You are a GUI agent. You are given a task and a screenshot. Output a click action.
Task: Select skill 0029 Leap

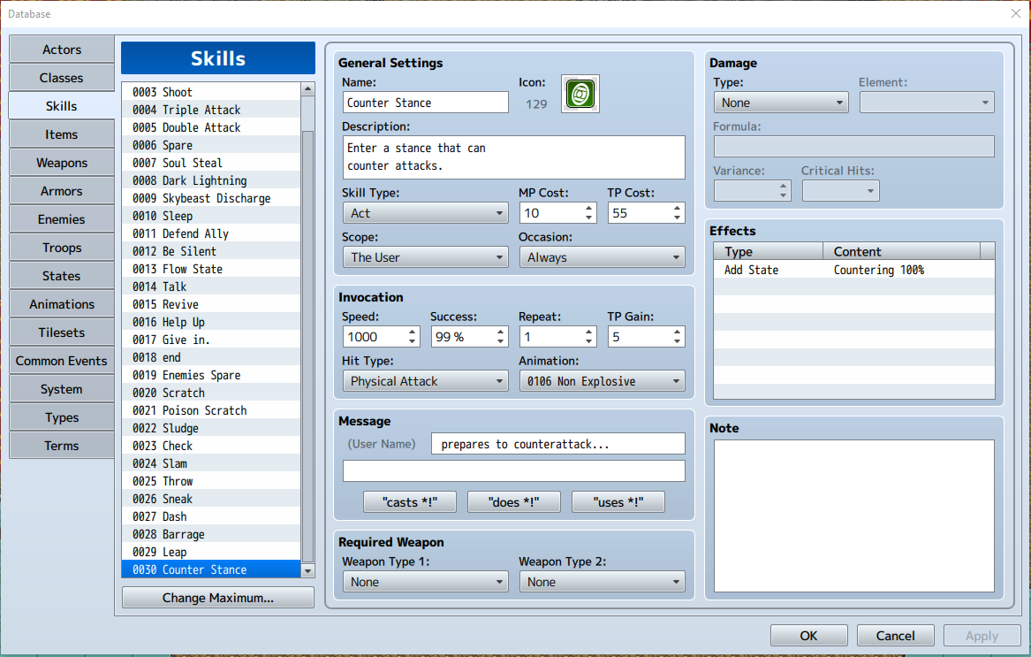(211, 553)
